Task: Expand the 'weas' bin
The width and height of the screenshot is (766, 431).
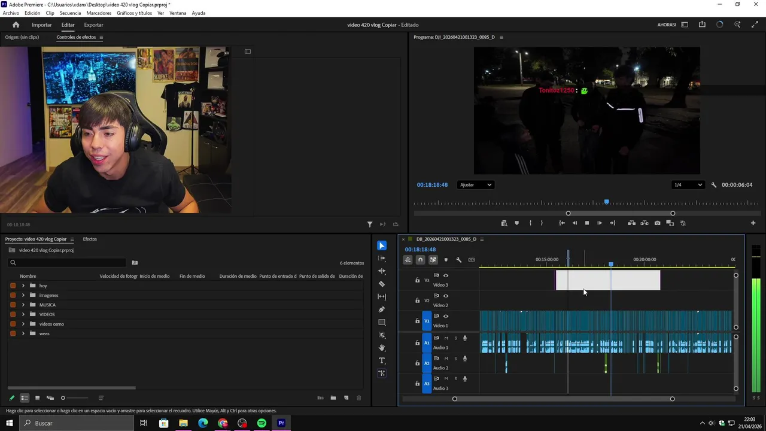Action: click(23, 333)
